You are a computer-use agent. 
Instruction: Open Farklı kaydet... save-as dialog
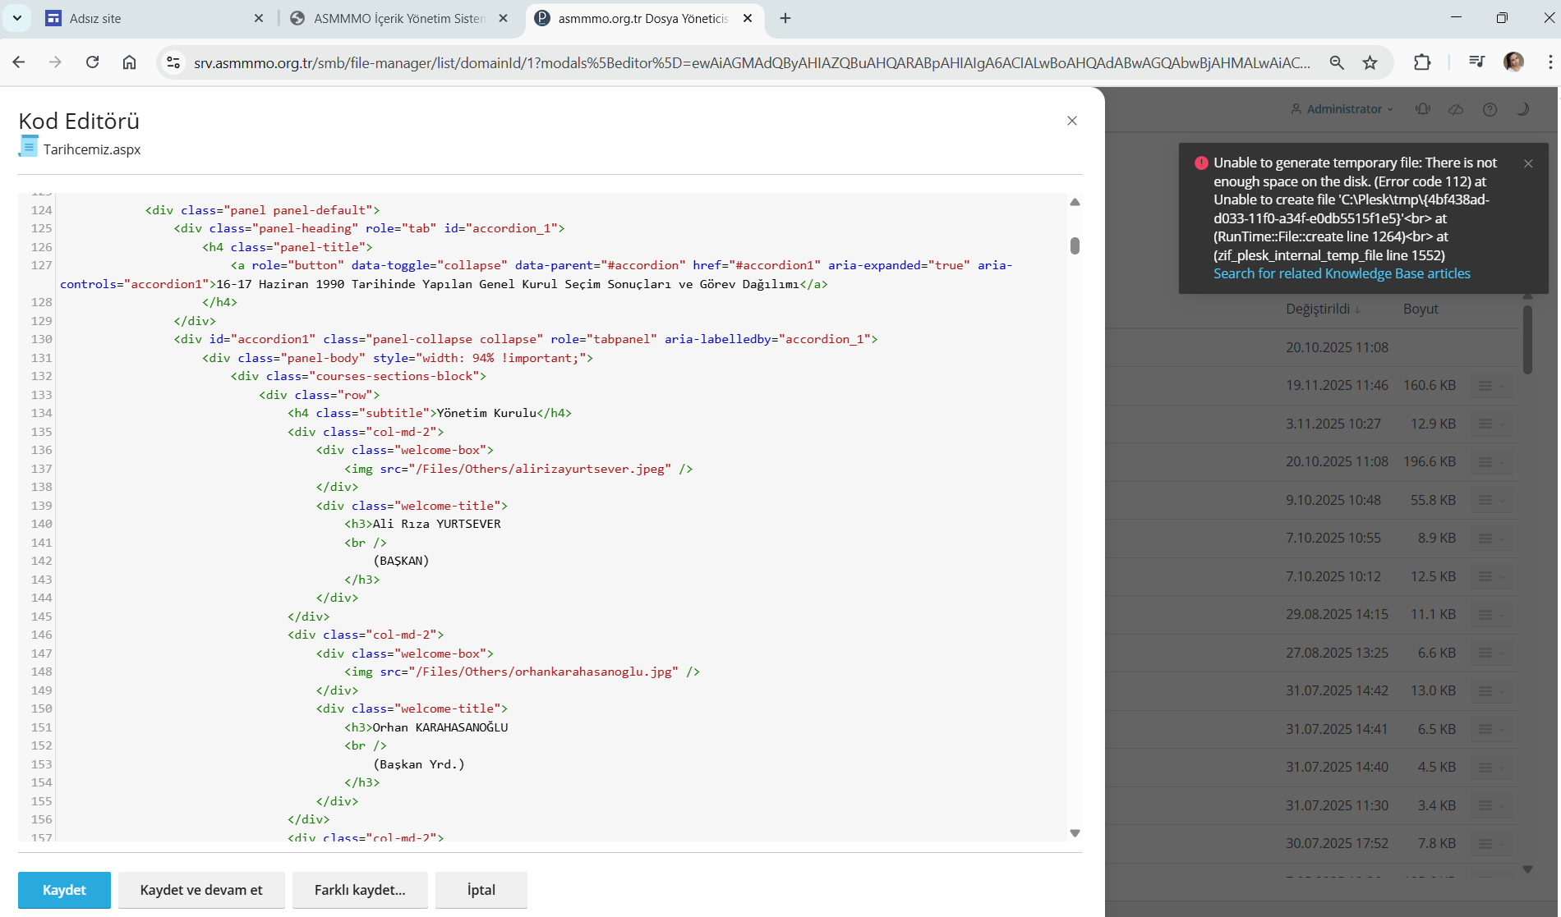(x=360, y=890)
